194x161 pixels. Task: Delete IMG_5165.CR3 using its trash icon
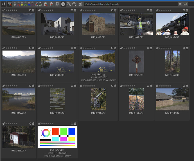point(33,123)
